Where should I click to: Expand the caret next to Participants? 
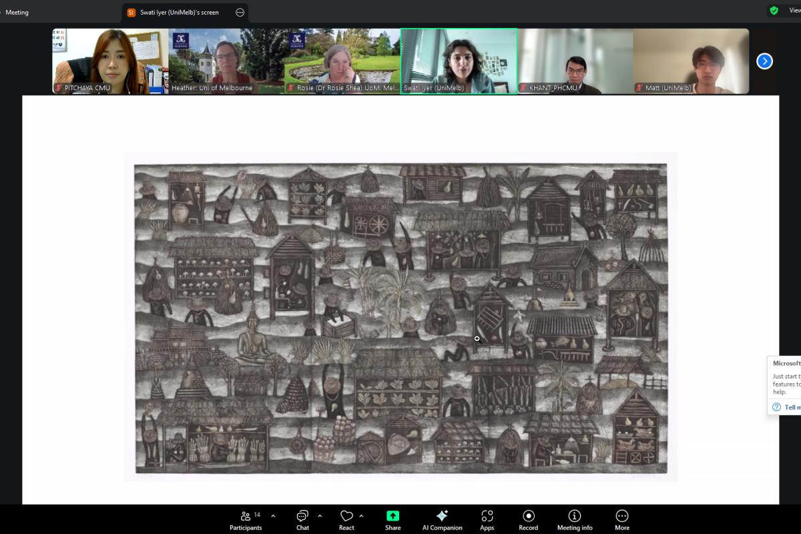[x=273, y=516]
